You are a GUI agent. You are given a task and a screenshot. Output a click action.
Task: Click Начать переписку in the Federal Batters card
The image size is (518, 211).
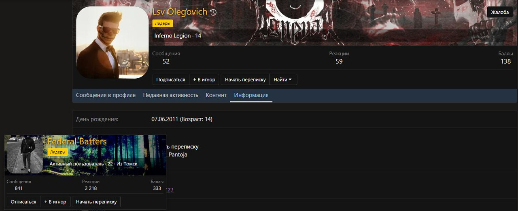click(96, 202)
